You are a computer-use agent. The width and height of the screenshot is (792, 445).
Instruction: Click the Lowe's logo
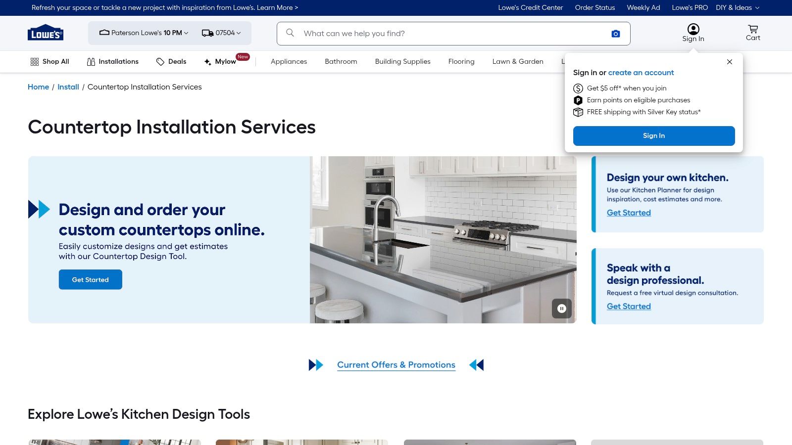click(45, 33)
